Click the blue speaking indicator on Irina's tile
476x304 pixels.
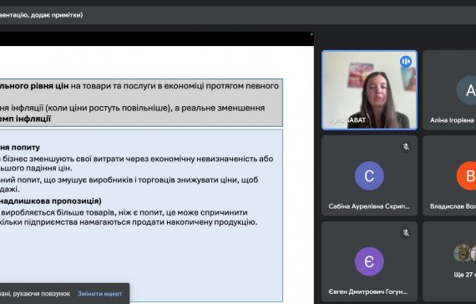coord(406,62)
